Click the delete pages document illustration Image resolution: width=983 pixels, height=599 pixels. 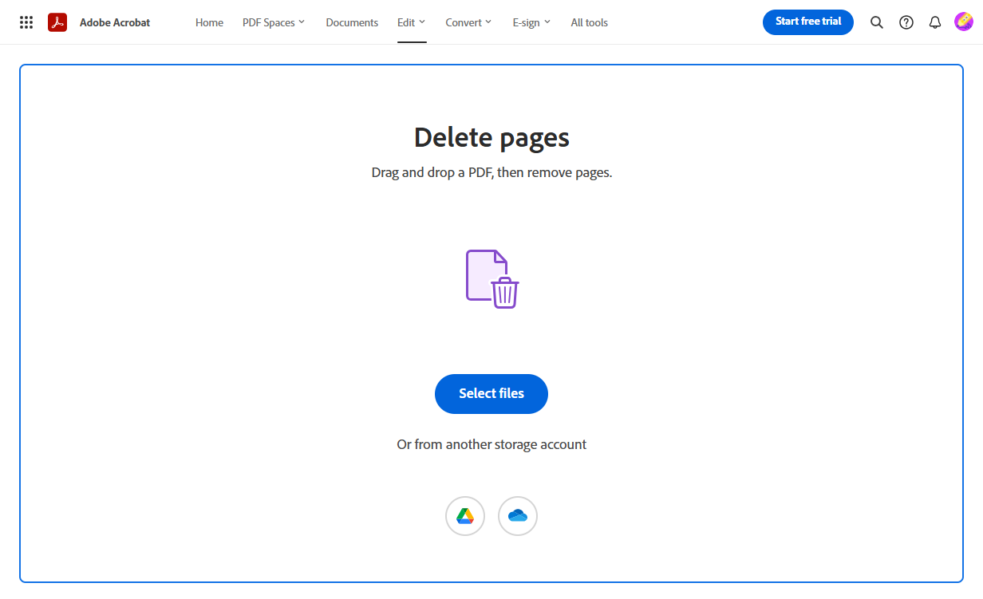pyautogui.click(x=491, y=278)
